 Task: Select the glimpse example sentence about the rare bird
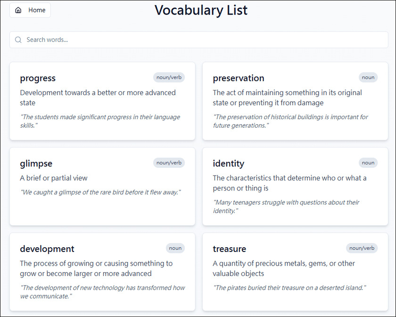pyautogui.click(x=100, y=192)
